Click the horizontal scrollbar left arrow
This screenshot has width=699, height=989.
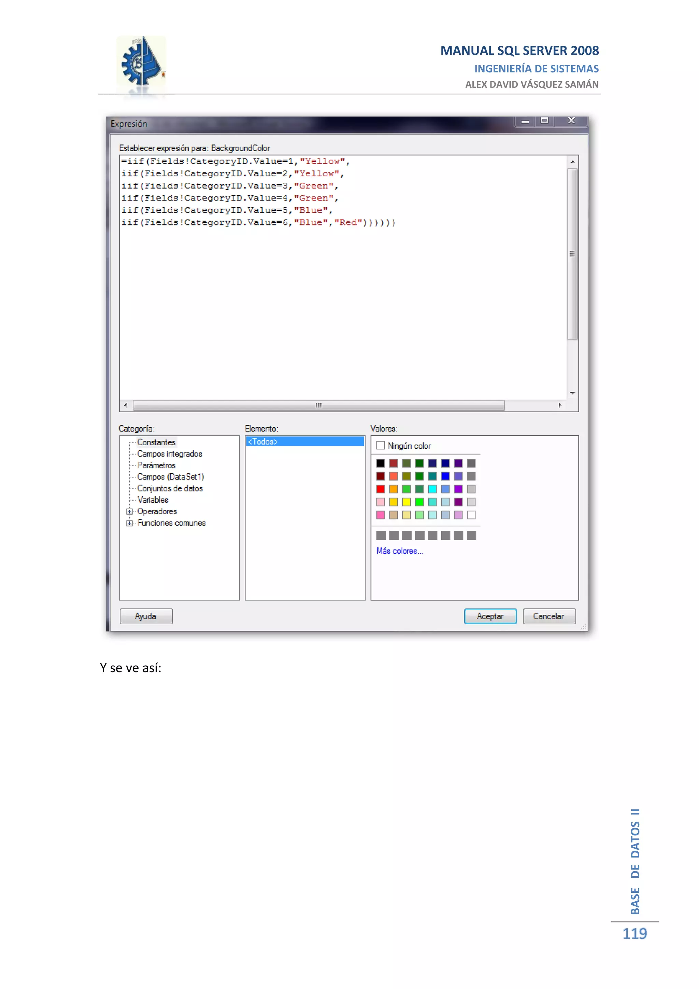click(125, 405)
